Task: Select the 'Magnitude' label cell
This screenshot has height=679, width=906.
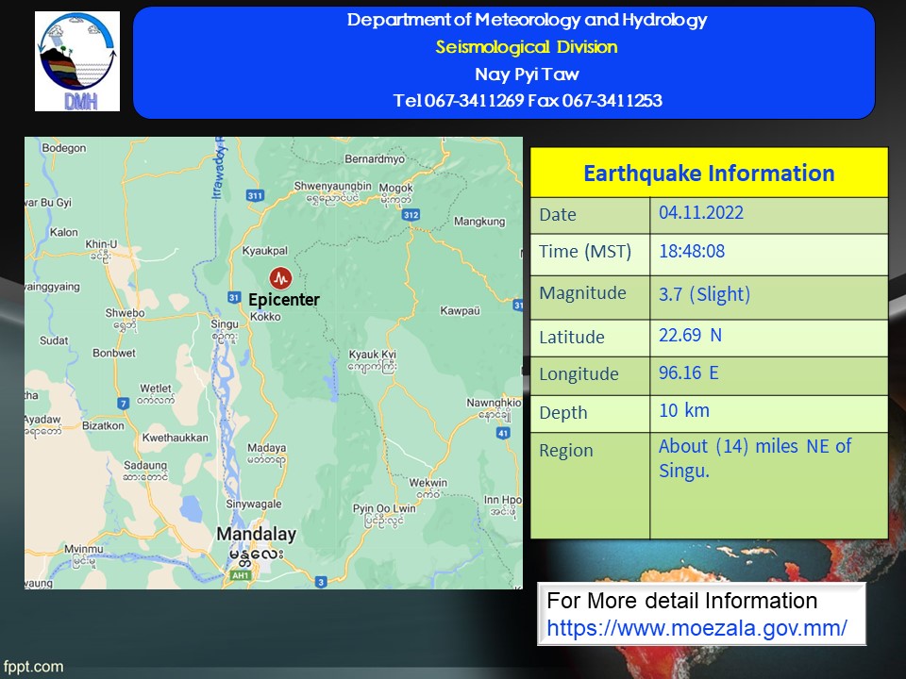Action: [590, 297]
